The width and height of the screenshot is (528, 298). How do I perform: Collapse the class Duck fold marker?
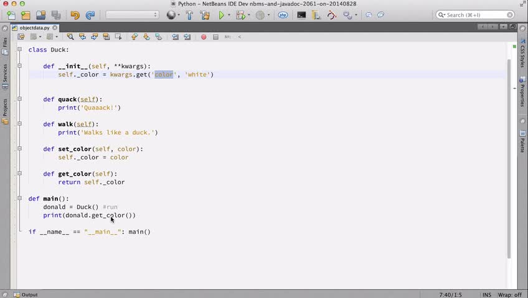click(x=19, y=49)
